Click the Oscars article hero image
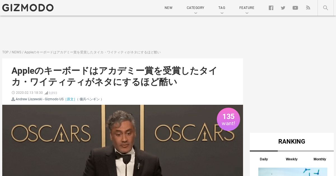This screenshot has width=336, height=176. [x=123, y=140]
